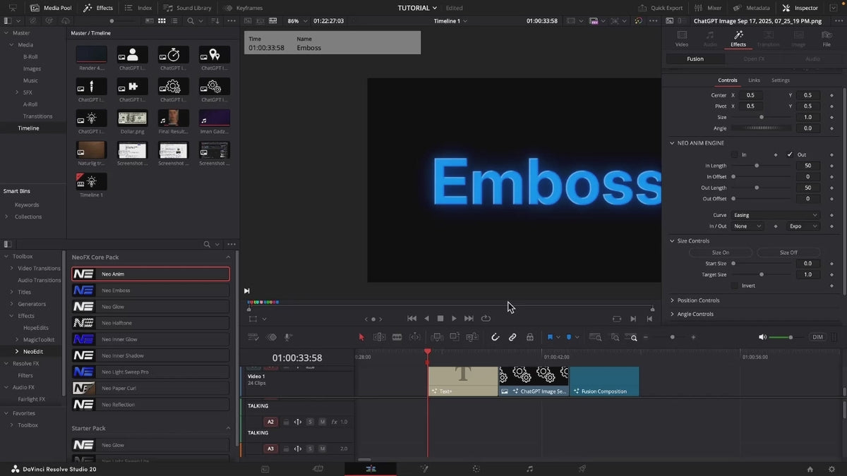This screenshot has width=847, height=476.
Task: Switch to the Settings tab
Action: pos(781,80)
